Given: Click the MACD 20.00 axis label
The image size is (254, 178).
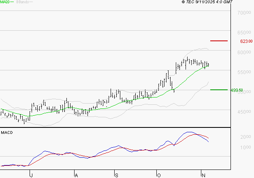Looking at the screenshot, I should click(x=245, y=137).
